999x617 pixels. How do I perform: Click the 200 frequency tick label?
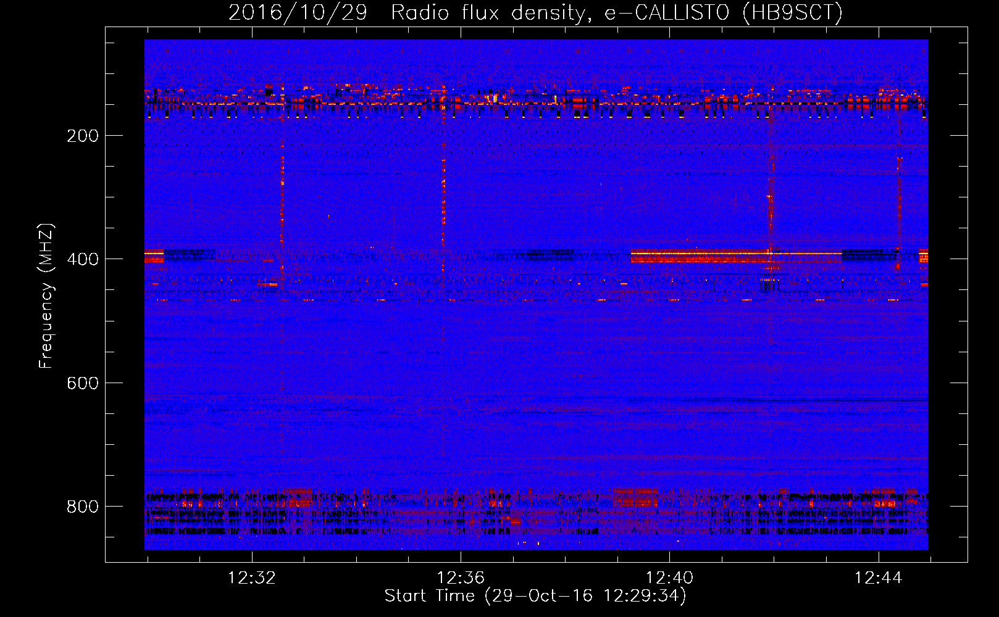(x=83, y=136)
